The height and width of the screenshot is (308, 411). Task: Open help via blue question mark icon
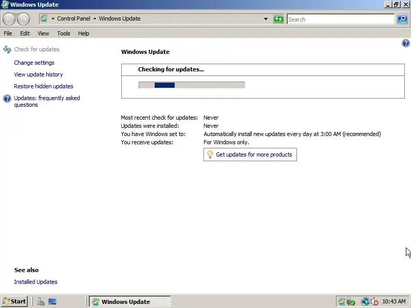(x=405, y=43)
